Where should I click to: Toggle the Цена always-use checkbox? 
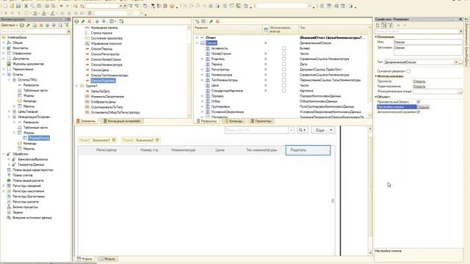coord(284,85)
